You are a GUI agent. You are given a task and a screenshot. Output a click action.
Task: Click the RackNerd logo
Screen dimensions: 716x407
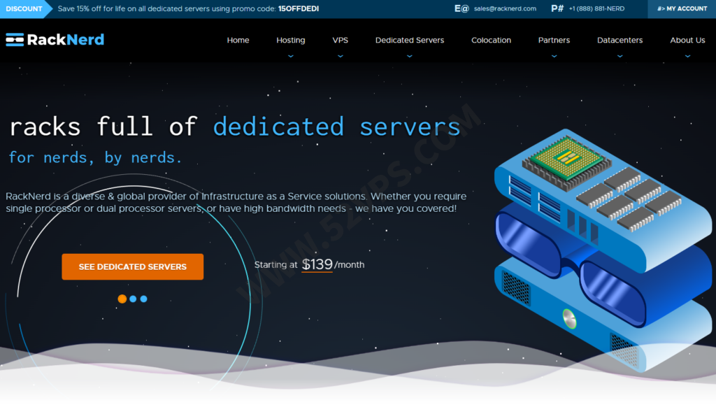click(55, 40)
